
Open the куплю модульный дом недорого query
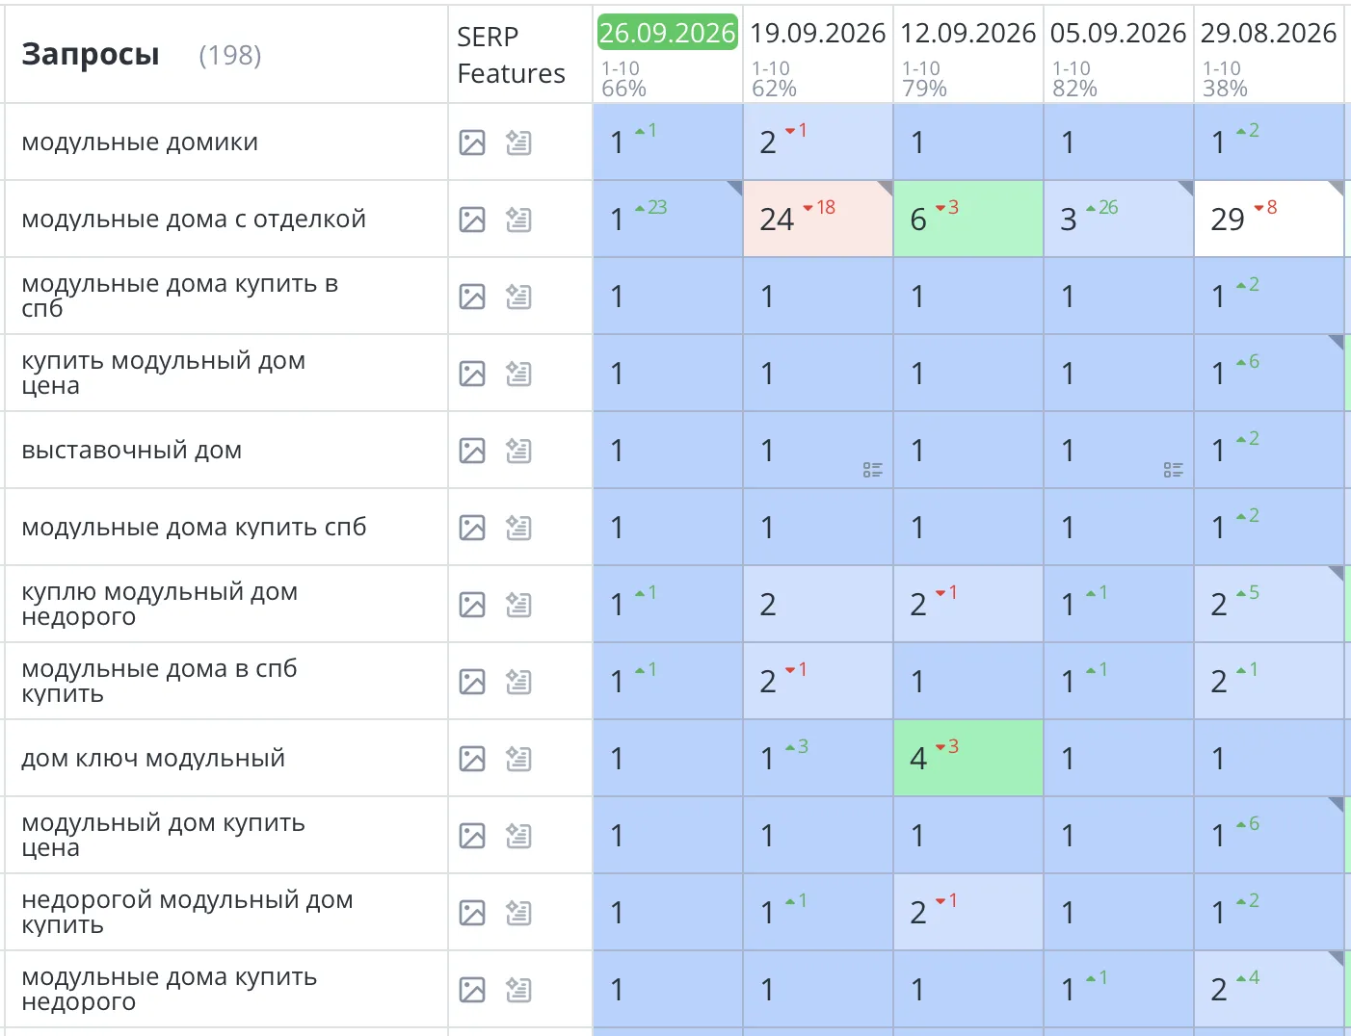click(x=159, y=605)
